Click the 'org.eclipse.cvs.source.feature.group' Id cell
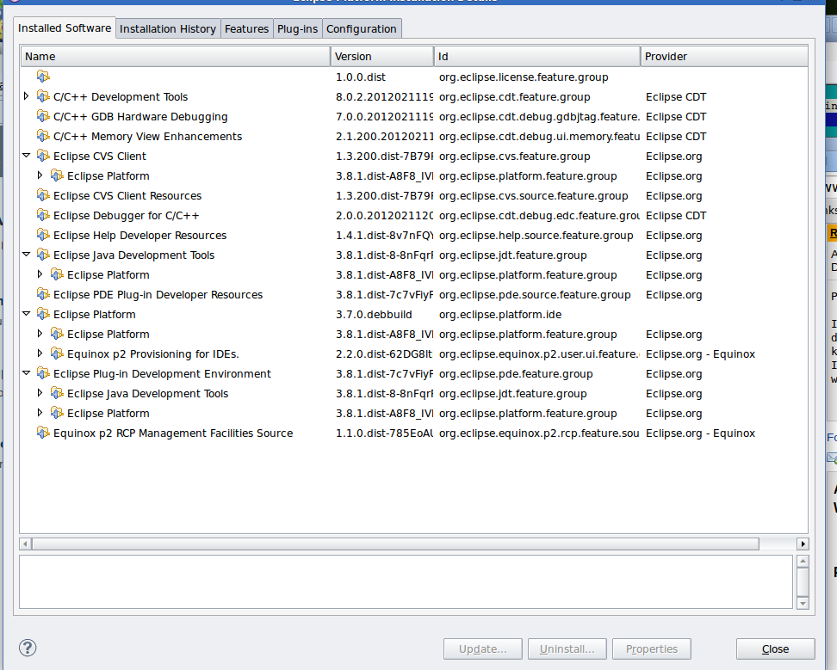The width and height of the screenshot is (837, 670). click(533, 195)
